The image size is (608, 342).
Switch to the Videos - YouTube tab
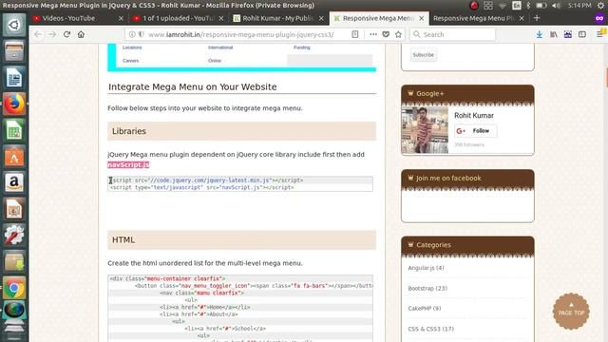tap(68, 18)
